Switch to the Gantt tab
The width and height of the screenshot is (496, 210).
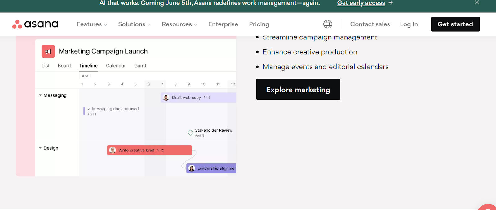point(140,66)
